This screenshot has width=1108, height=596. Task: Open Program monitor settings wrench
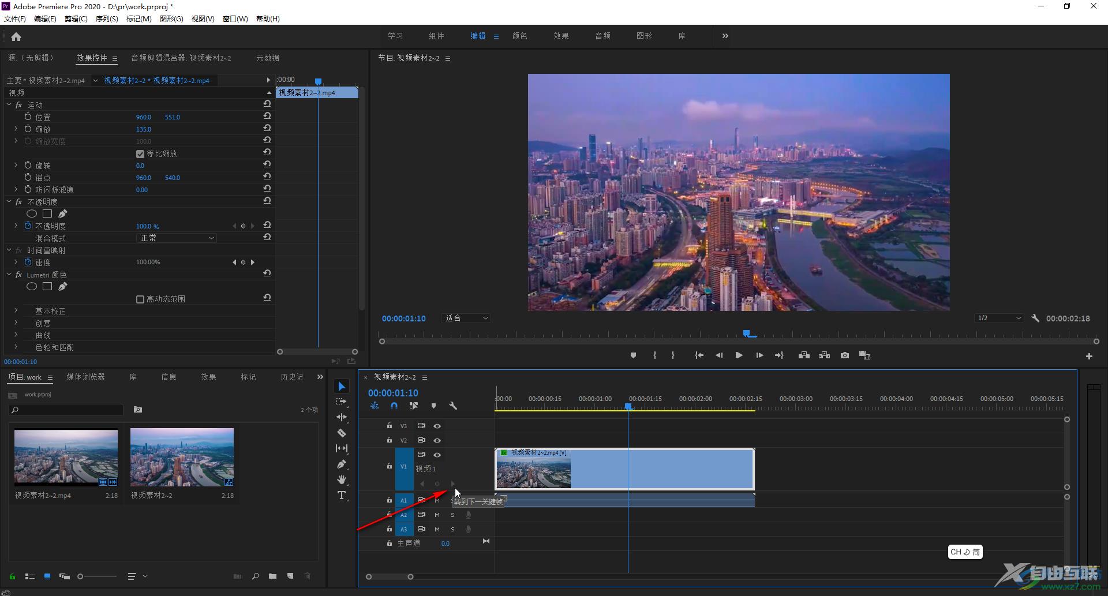coord(1035,318)
